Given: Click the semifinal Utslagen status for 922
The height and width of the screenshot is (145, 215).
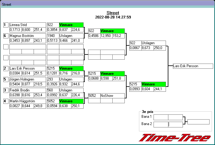Looking at the screenshot, I should (154, 43).
